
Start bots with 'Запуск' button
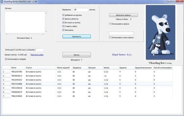pos(76,55)
